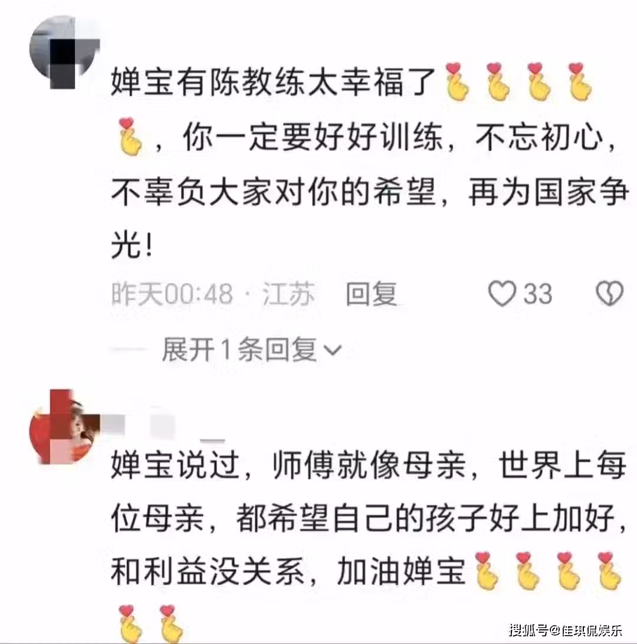The width and height of the screenshot is (637, 644).
Task: Dislike the comment using the broken-heart icon
Action: pos(609,293)
